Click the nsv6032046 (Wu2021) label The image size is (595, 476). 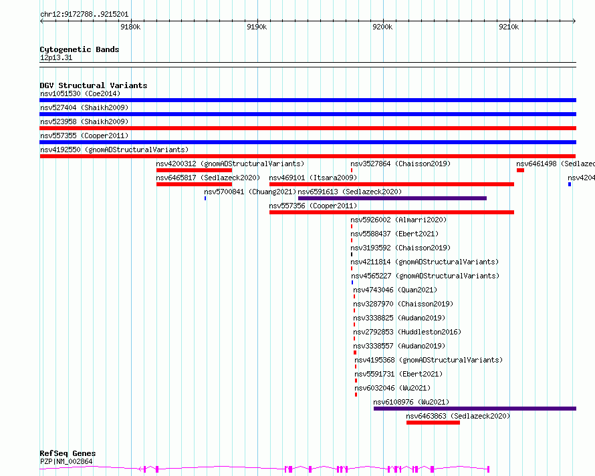[392, 388]
